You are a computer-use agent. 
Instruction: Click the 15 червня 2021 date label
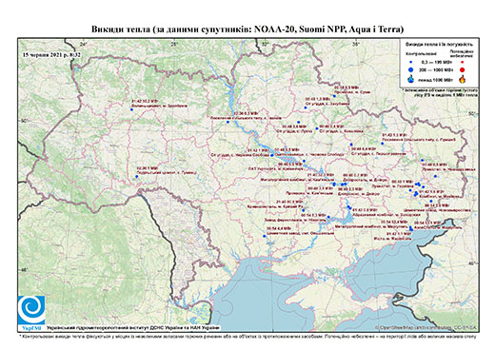tap(51, 54)
